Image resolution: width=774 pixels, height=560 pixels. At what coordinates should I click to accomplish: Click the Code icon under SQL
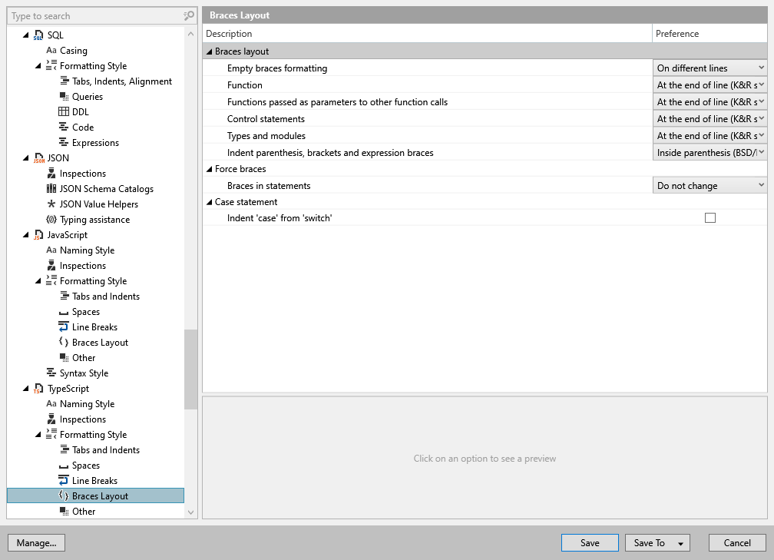pyautogui.click(x=64, y=127)
